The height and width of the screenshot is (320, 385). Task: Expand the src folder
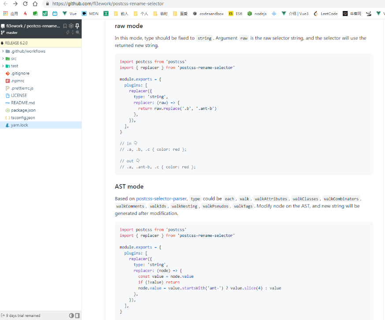click(x=41, y=58)
